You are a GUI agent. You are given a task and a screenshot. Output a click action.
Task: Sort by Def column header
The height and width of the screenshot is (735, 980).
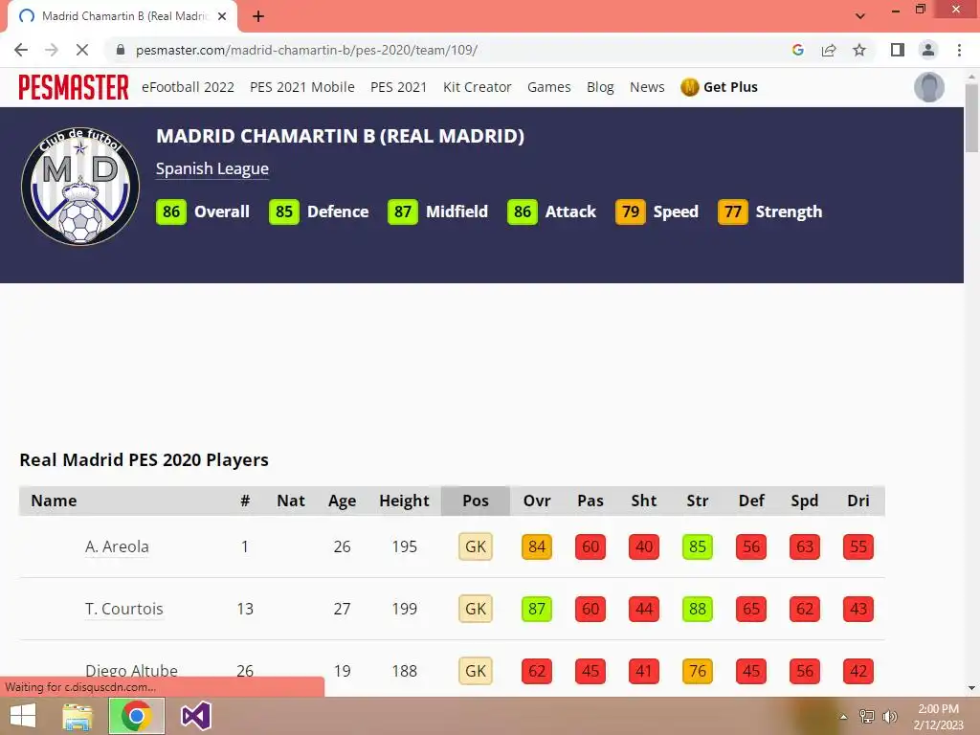pyautogui.click(x=751, y=501)
